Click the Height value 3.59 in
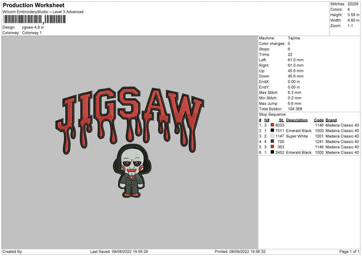Screen dimensions: 362x256 point(353,14)
